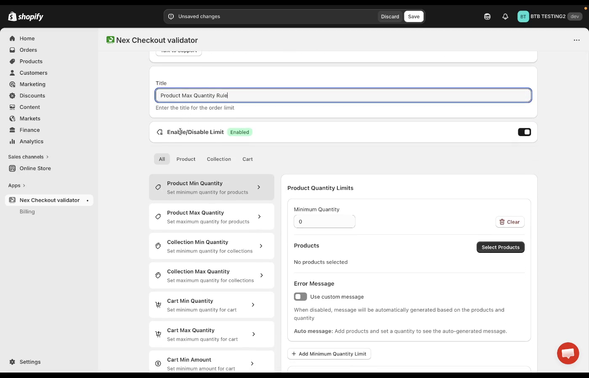This screenshot has height=378, width=589.
Task: Save the unsaved changes
Action: tap(414, 16)
